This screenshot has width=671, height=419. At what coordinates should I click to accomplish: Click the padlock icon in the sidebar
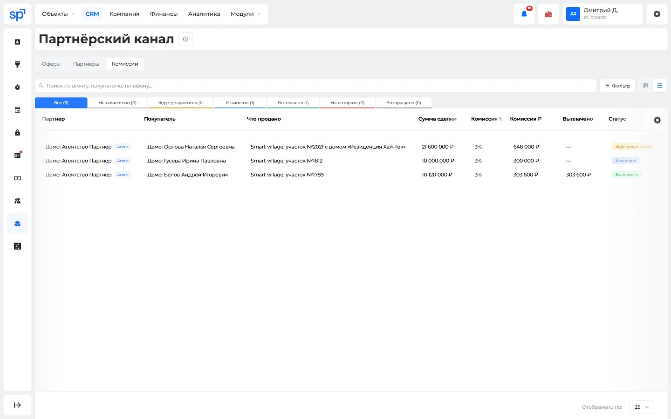pyautogui.click(x=17, y=133)
